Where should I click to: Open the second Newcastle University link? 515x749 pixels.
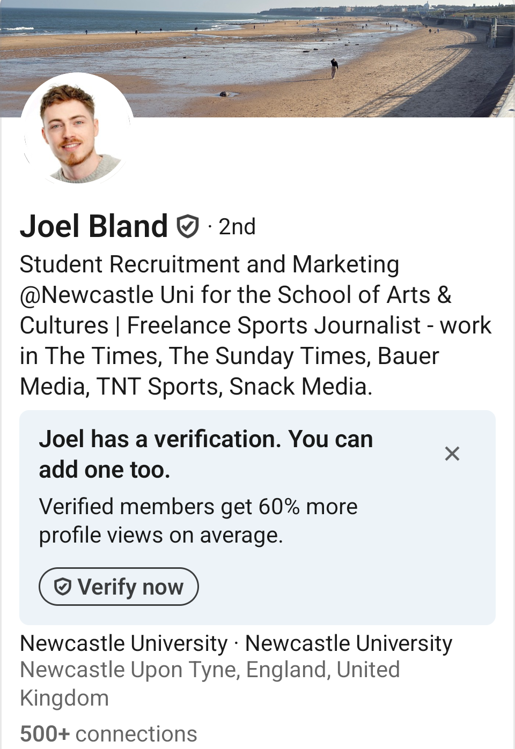(x=348, y=643)
